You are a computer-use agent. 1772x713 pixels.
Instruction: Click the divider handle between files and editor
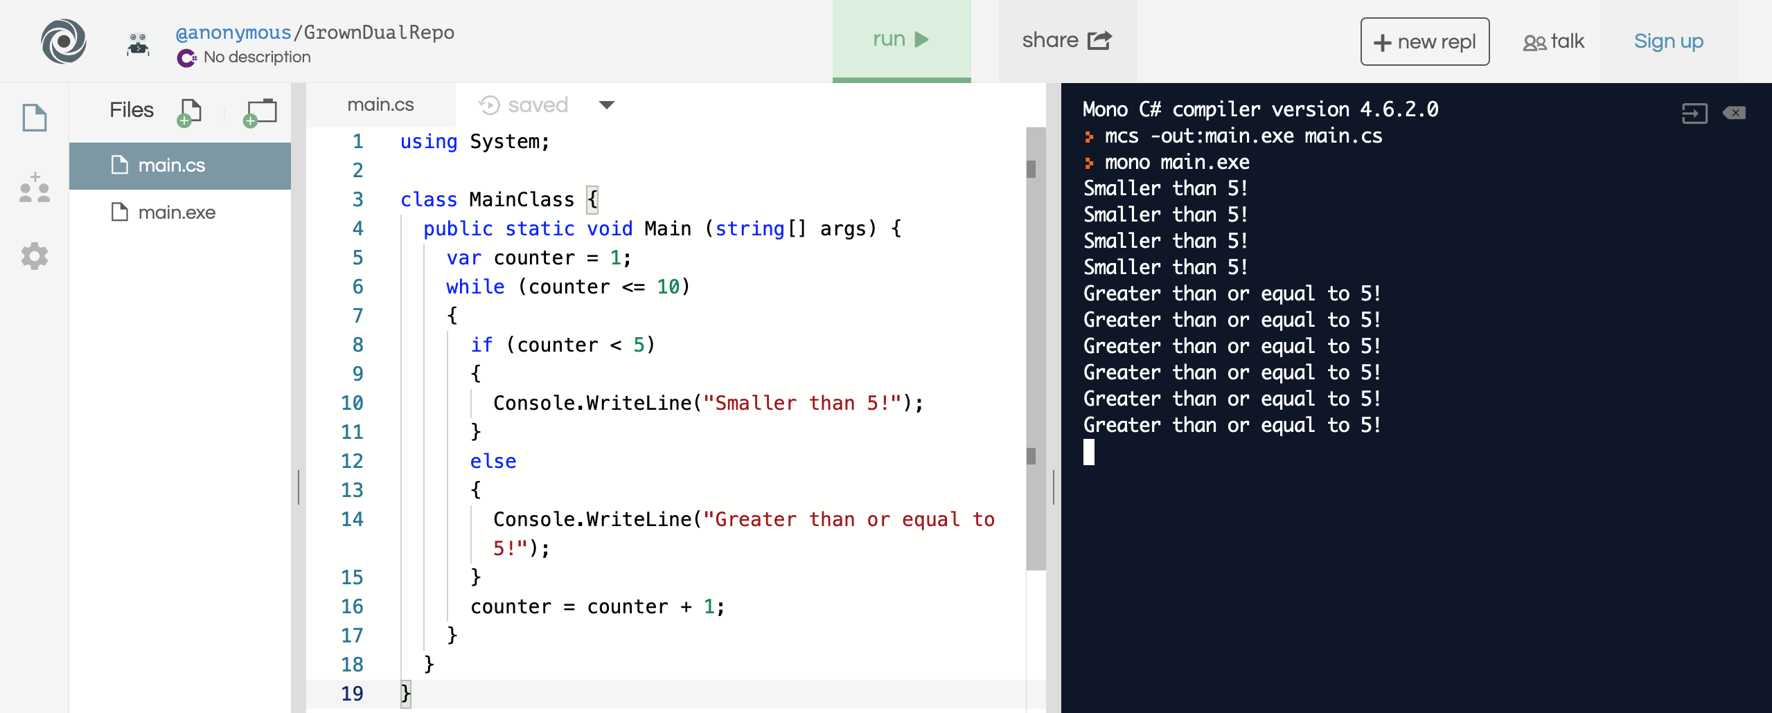tap(299, 487)
